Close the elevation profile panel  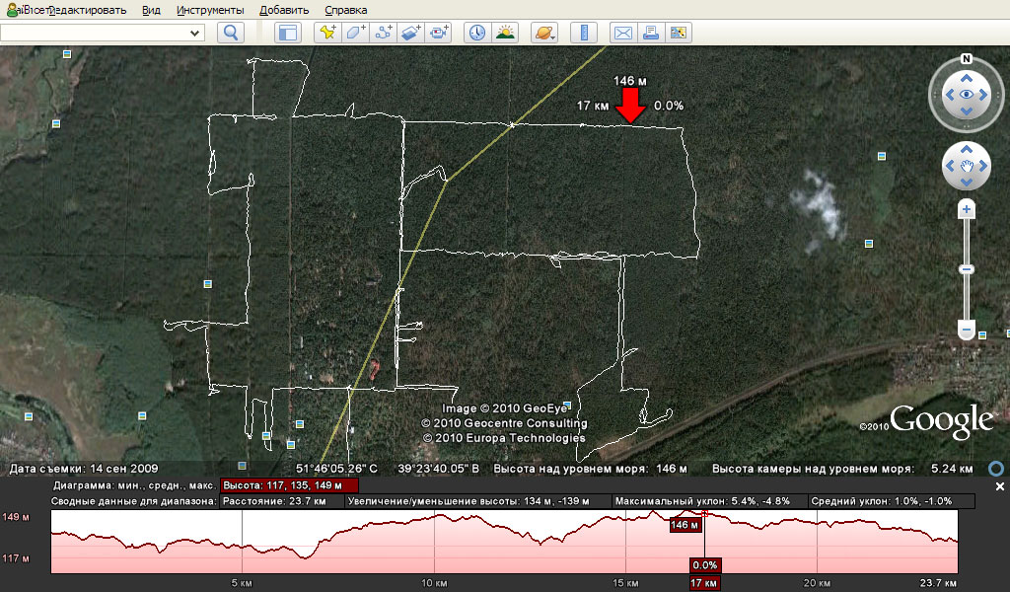click(x=999, y=486)
